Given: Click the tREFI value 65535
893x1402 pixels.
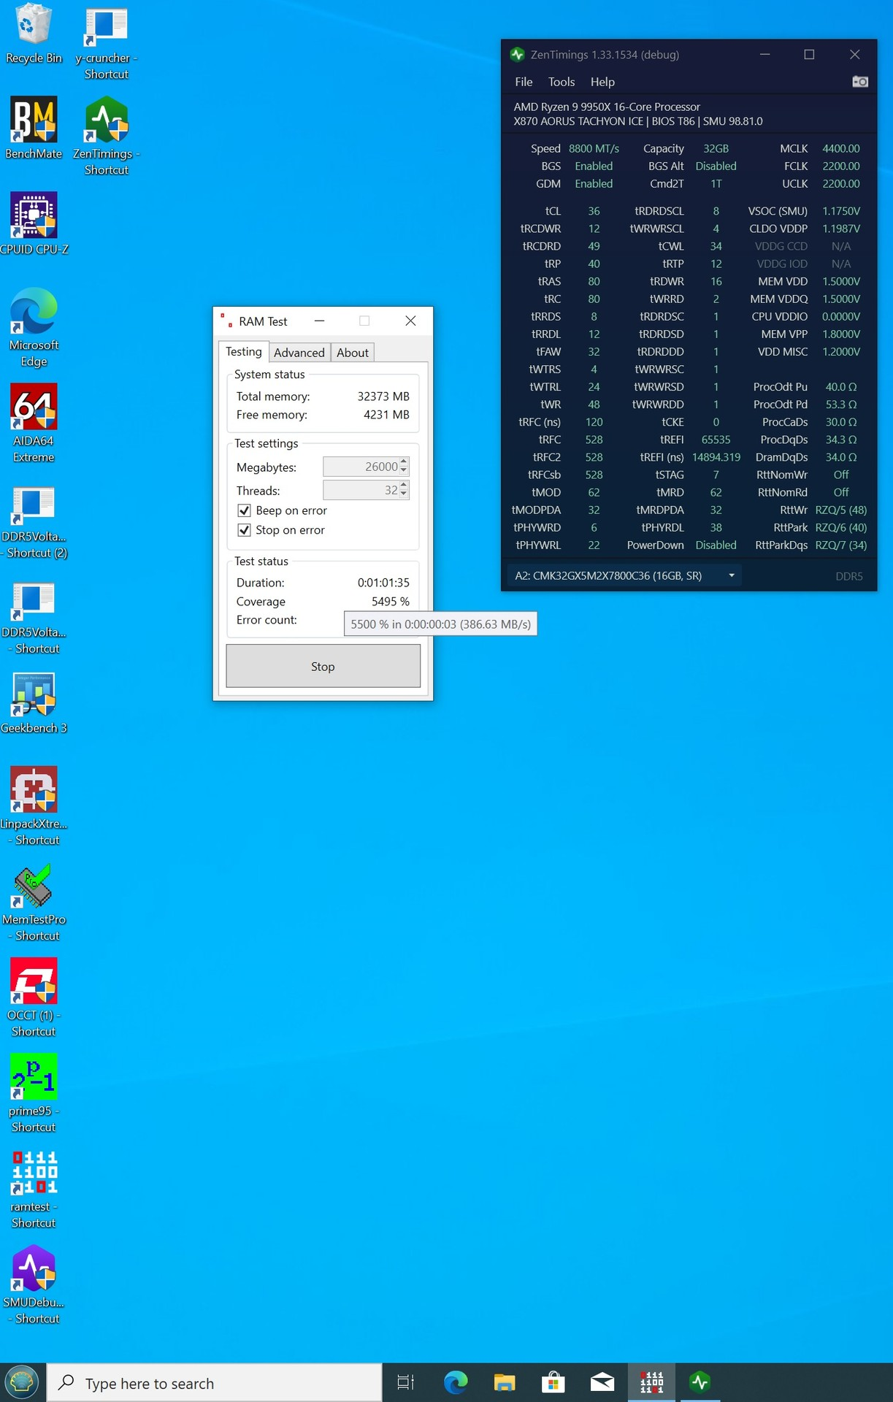Looking at the screenshot, I should tap(716, 440).
